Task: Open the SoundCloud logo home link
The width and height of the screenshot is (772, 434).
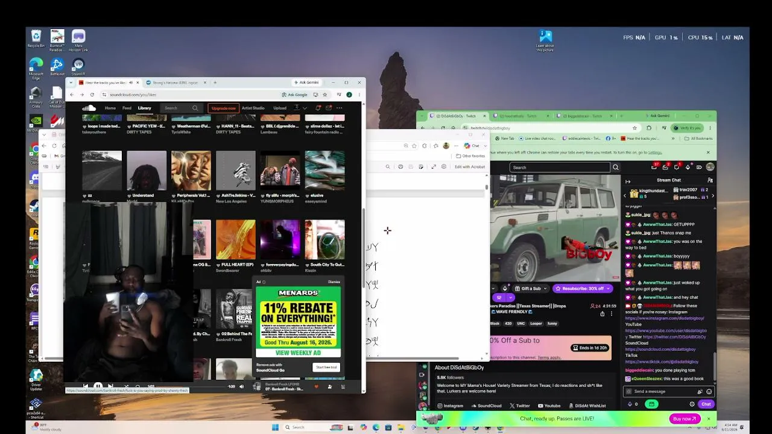Action: [89, 108]
